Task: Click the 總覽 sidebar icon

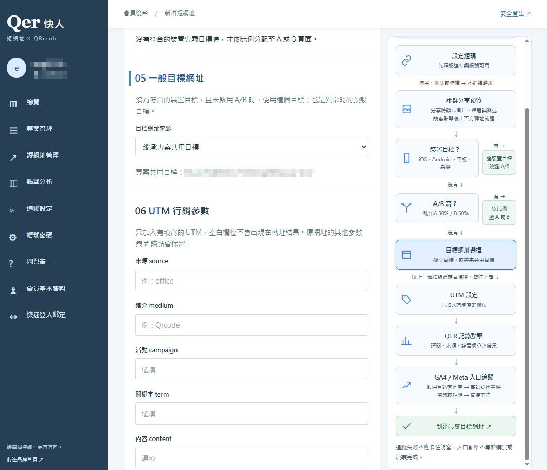Action: (13, 104)
